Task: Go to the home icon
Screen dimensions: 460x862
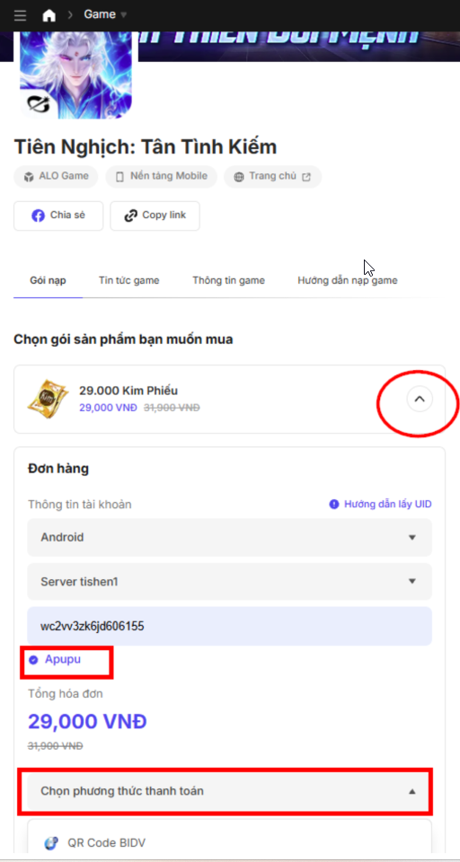Action: pos(49,15)
